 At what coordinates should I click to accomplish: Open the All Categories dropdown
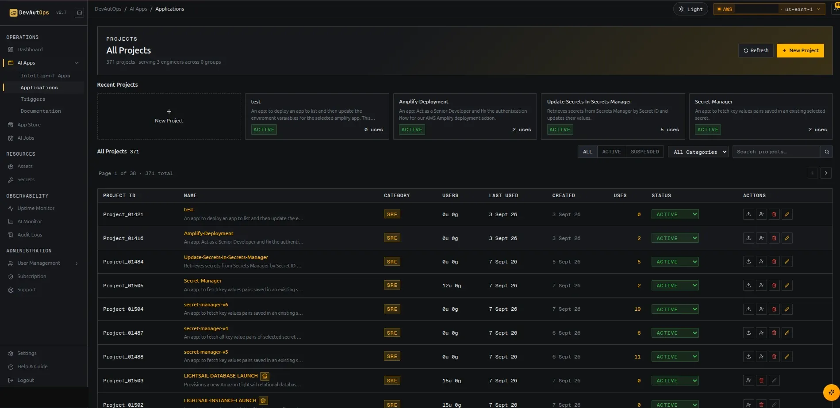click(x=698, y=152)
